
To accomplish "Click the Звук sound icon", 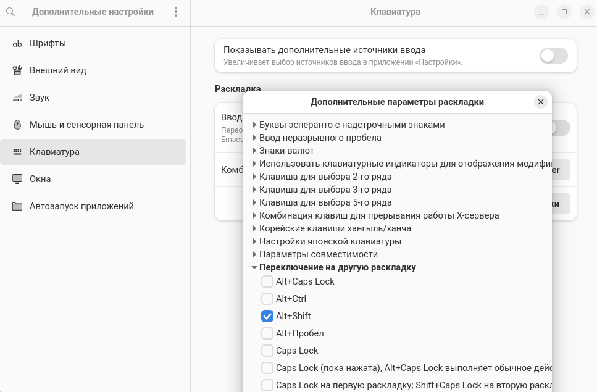I will (17, 98).
